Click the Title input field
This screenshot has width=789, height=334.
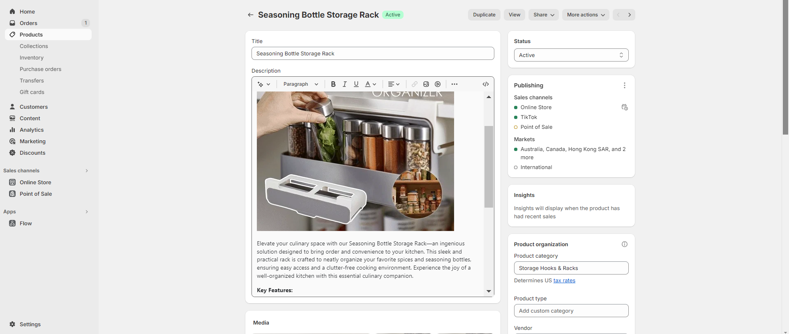point(373,53)
